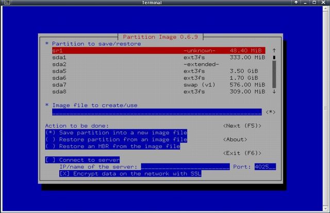
Task: Open the Terminal window menu icon
Action: [7, 2]
